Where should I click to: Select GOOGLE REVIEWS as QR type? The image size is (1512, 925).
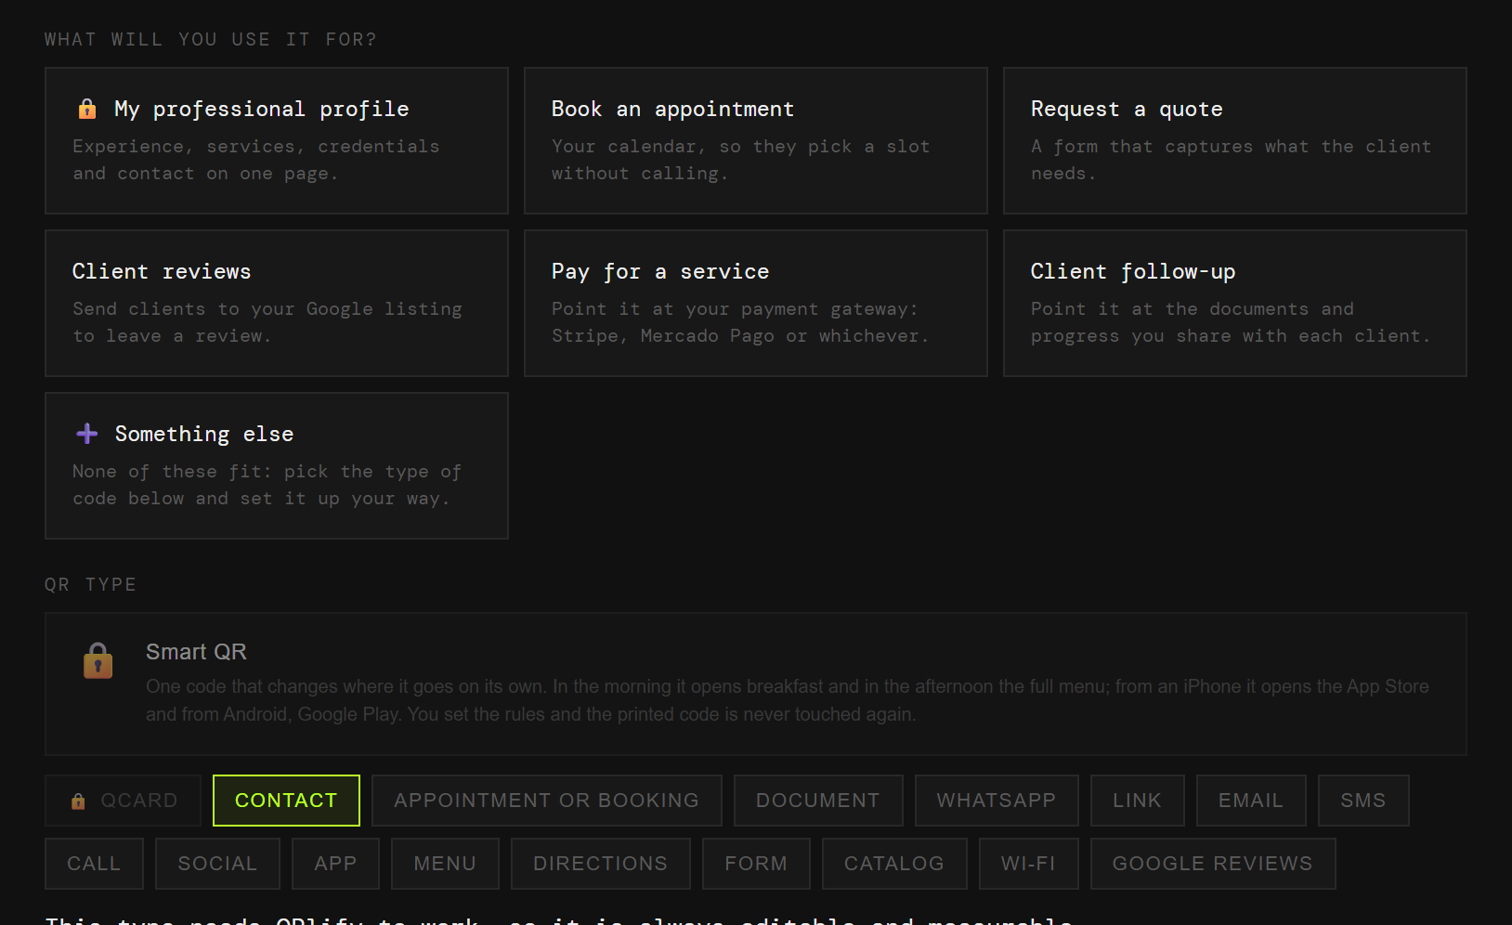click(x=1213, y=864)
